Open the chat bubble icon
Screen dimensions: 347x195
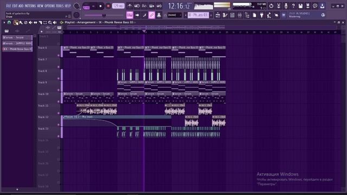coord(315,6)
